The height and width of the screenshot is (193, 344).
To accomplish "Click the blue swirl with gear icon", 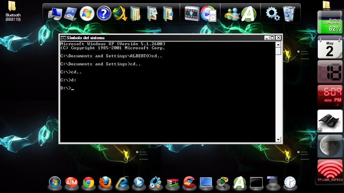I will pos(155,182).
